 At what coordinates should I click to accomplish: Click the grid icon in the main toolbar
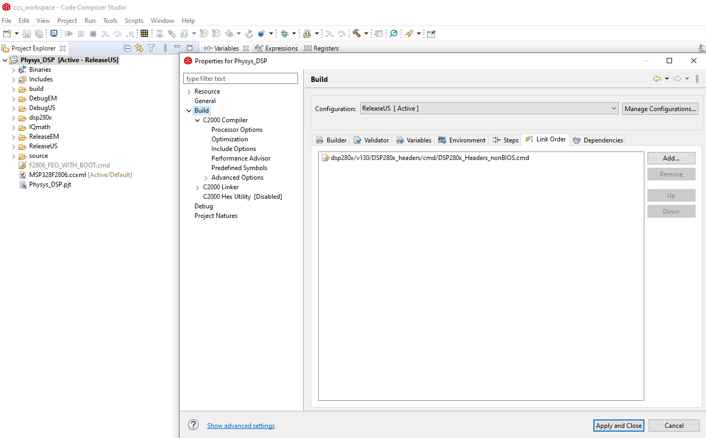144,33
